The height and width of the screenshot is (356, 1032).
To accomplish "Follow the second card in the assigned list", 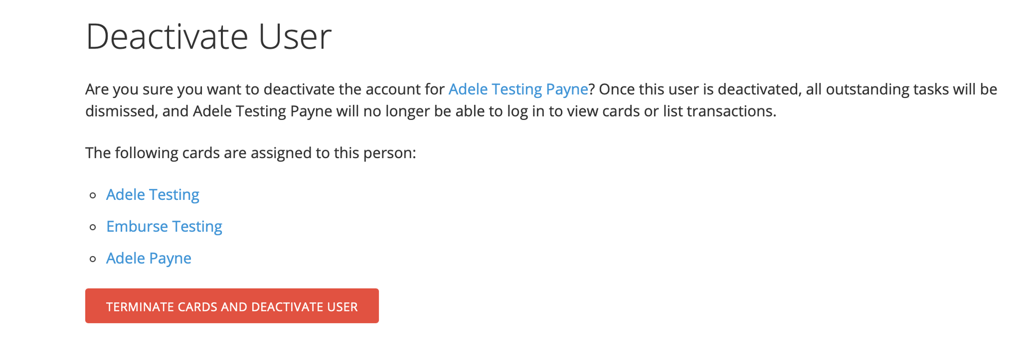I will (164, 227).
